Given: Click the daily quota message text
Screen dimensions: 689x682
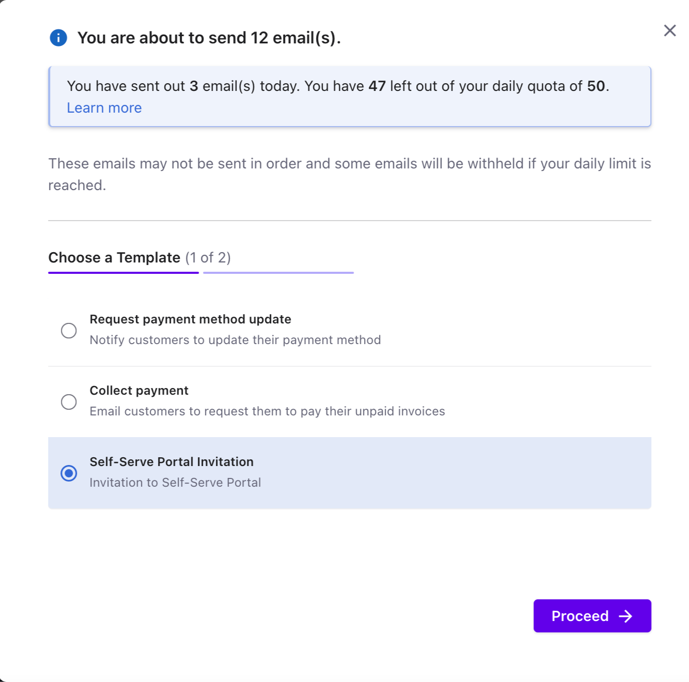Looking at the screenshot, I should [x=338, y=86].
